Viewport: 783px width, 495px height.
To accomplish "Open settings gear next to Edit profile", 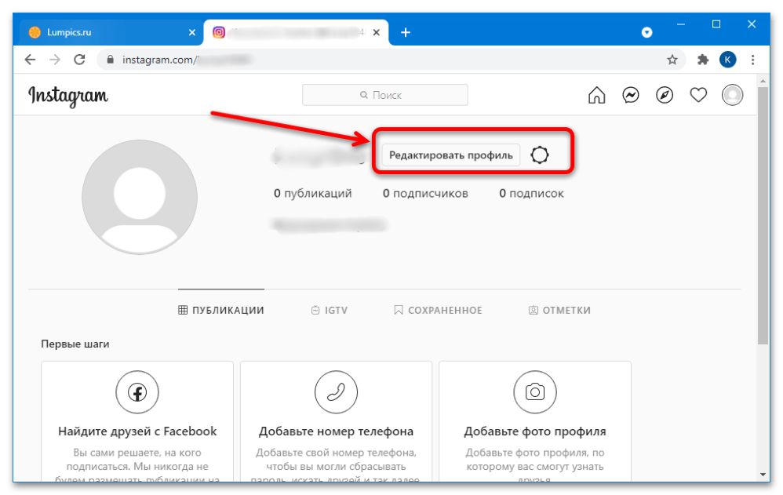I will pyautogui.click(x=540, y=155).
